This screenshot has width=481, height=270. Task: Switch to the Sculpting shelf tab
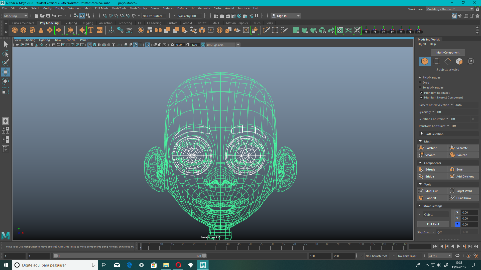[71, 23]
